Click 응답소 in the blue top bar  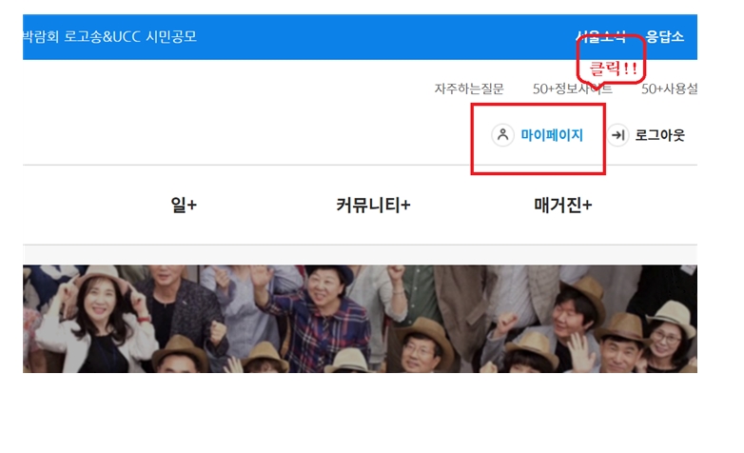point(665,37)
